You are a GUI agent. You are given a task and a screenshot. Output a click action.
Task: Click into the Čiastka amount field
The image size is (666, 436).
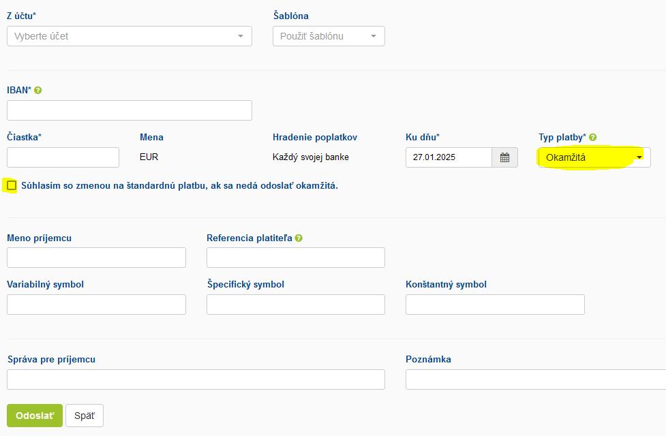tap(63, 157)
